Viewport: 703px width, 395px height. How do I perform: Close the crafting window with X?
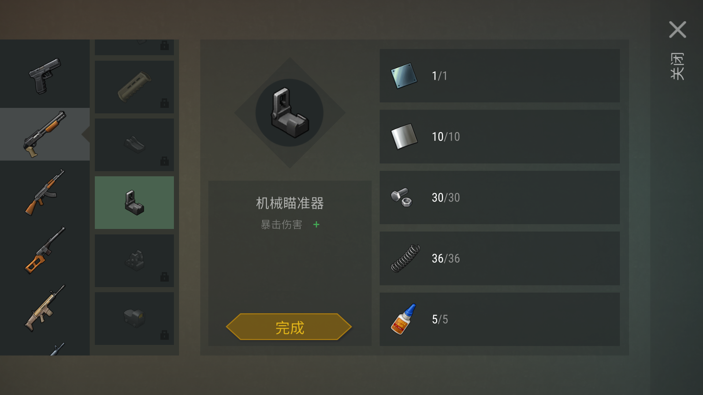(x=677, y=30)
